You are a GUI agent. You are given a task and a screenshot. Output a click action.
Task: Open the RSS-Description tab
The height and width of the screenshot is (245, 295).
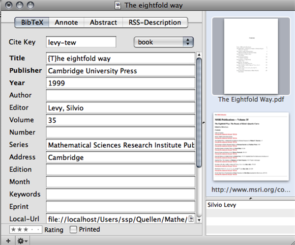(155, 23)
